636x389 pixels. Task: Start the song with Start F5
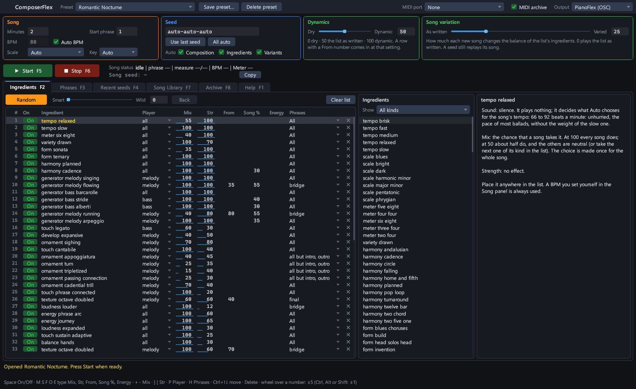point(28,71)
